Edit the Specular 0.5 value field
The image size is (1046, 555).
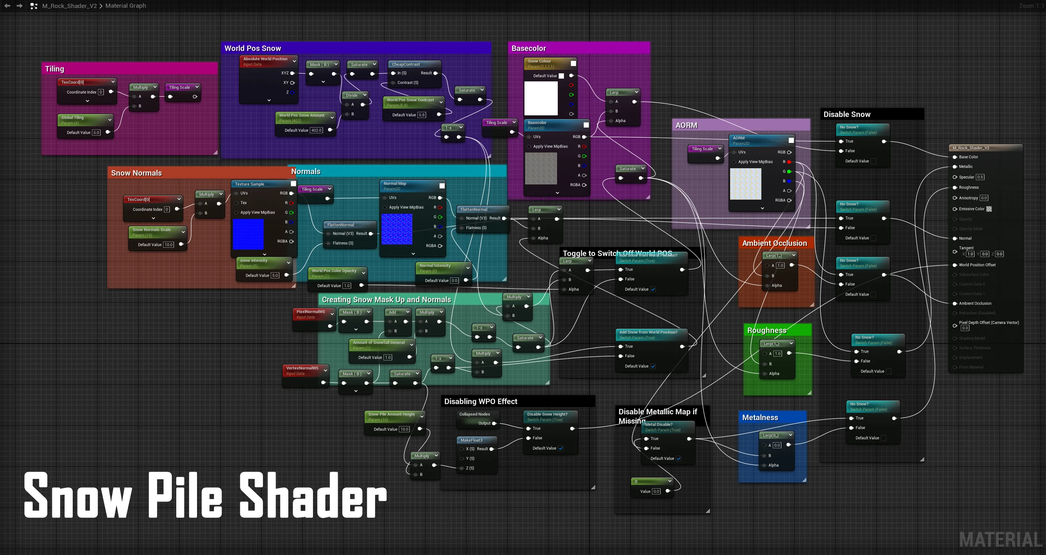tap(980, 177)
